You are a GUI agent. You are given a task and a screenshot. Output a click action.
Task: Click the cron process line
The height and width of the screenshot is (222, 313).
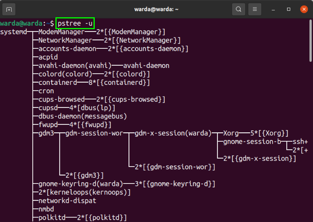[46, 91]
